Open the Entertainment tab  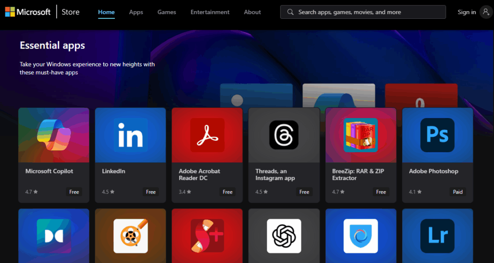[210, 12]
